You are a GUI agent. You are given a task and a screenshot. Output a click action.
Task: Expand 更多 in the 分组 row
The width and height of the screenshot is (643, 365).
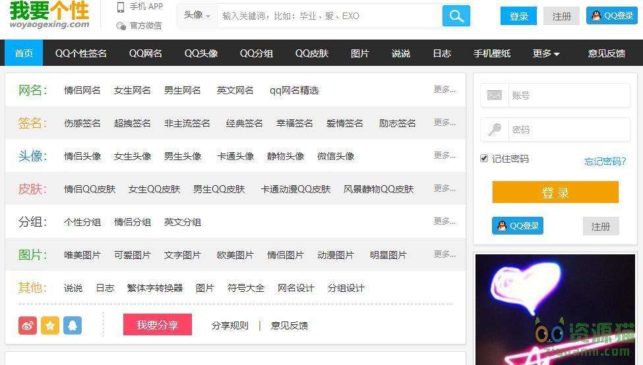click(x=445, y=221)
